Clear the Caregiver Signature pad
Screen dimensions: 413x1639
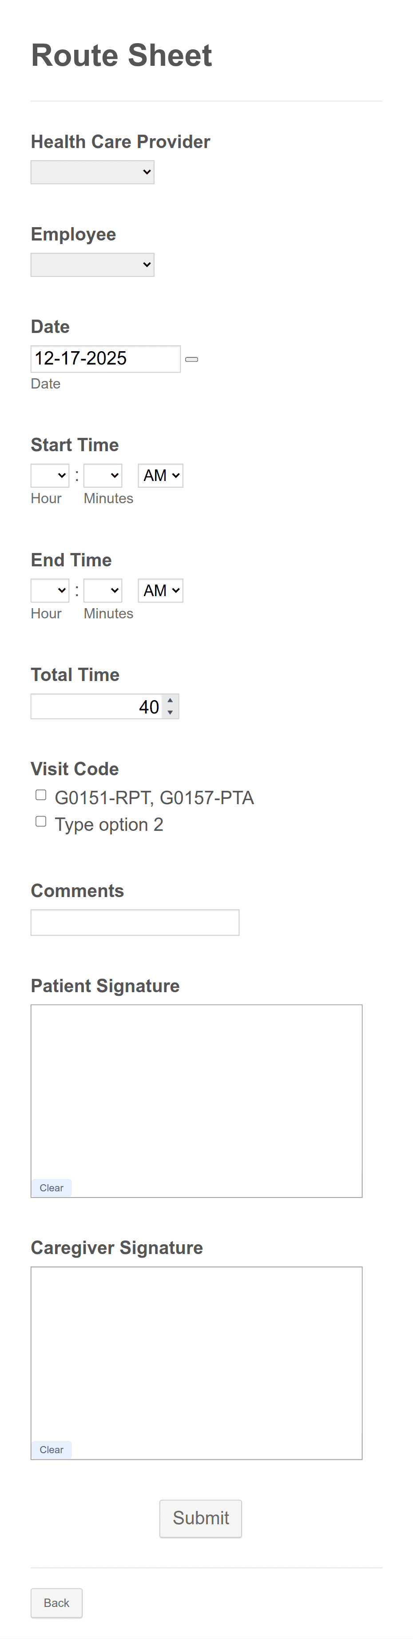pos(52,1449)
